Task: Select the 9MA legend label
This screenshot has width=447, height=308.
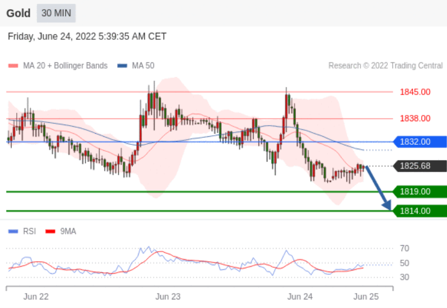Action: [68, 231]
